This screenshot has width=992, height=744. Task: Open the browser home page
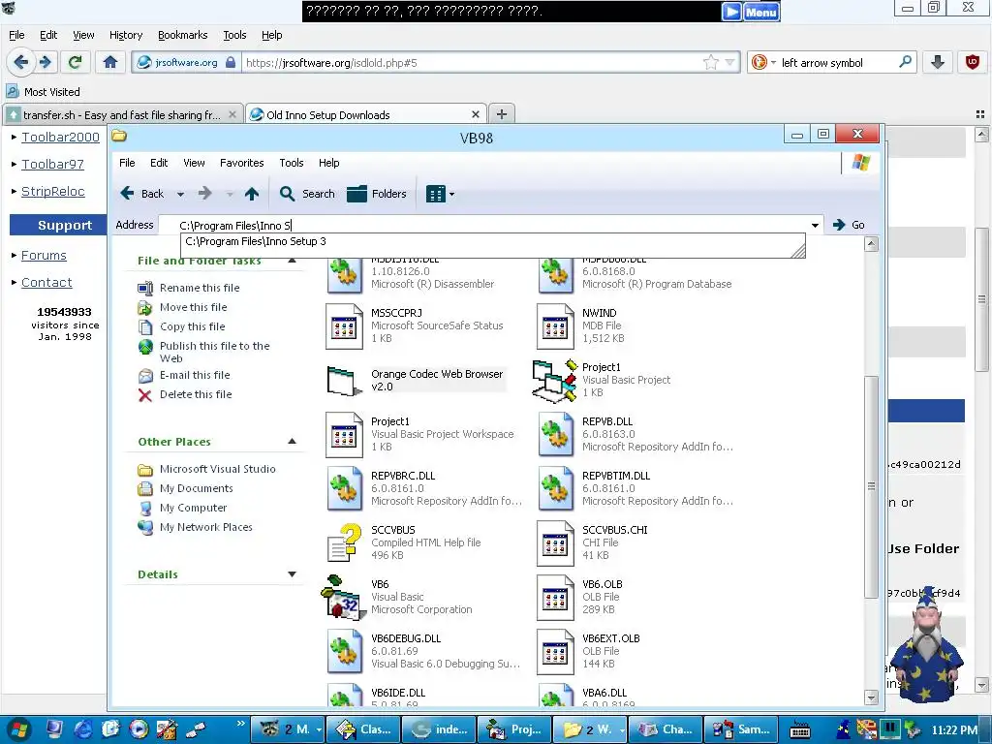(x=110, y=62)
